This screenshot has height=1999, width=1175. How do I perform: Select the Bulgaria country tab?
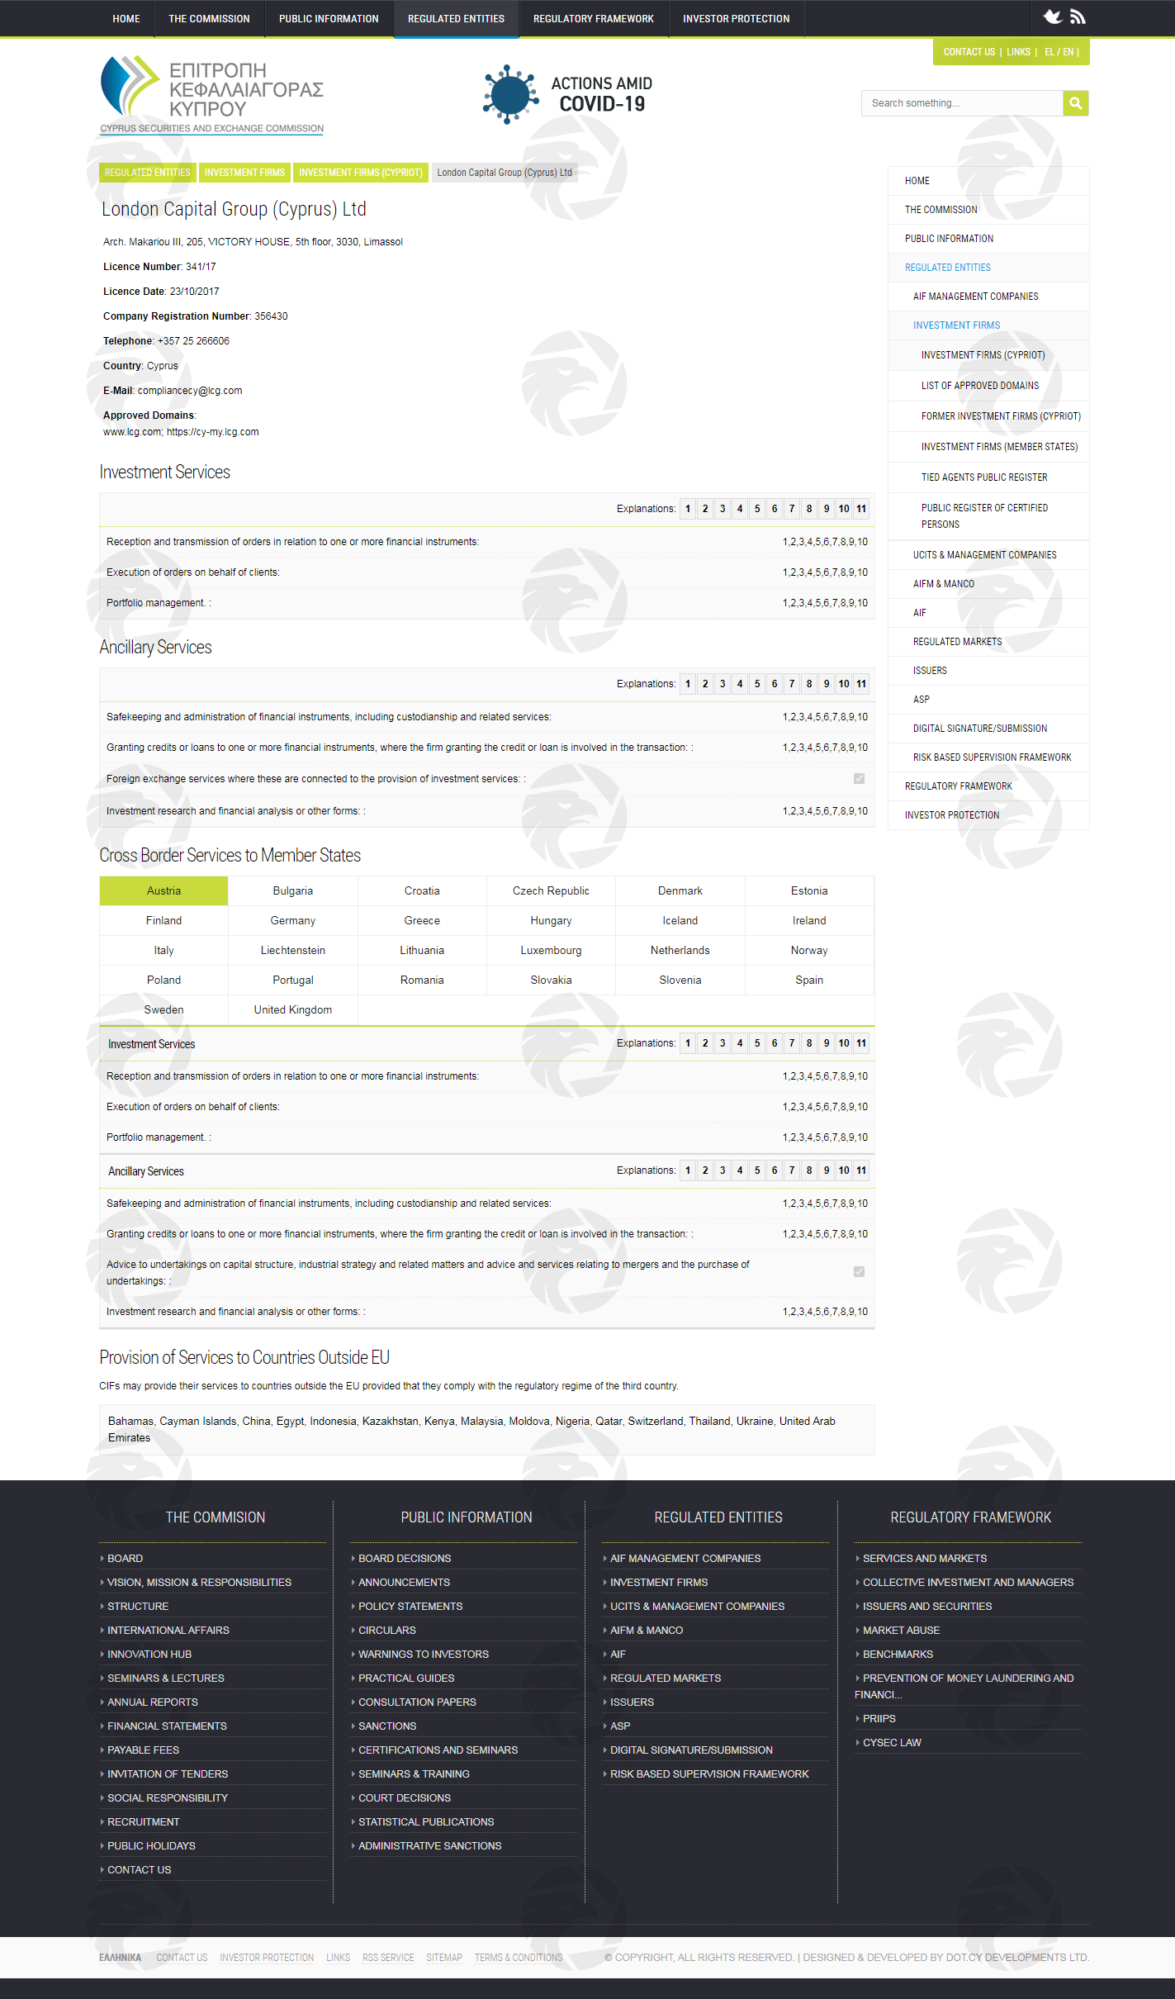tap(293, 890)
